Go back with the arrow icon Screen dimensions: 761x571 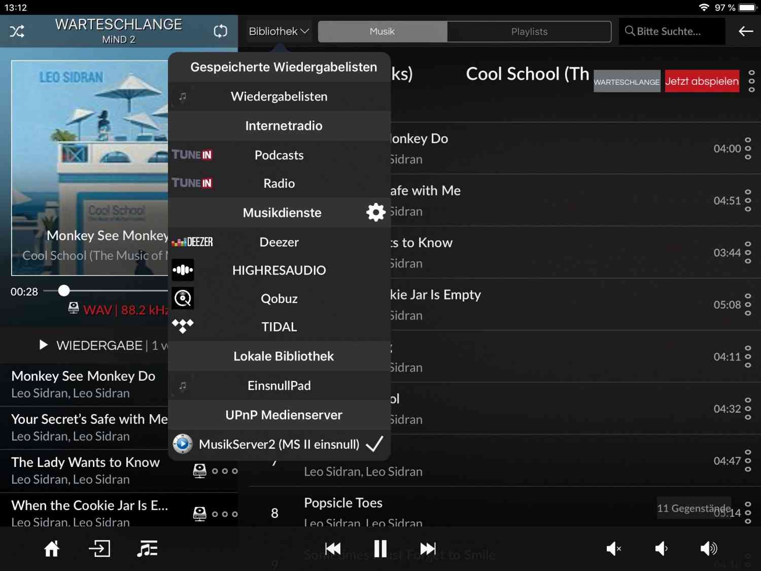tap(746, 31)
